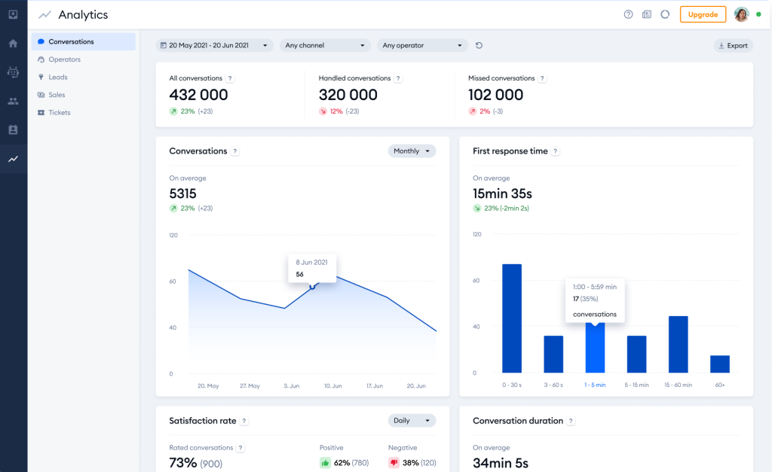Expand the Any channel dropdown
Screen dimensions: 772x472
coord(325,46)
